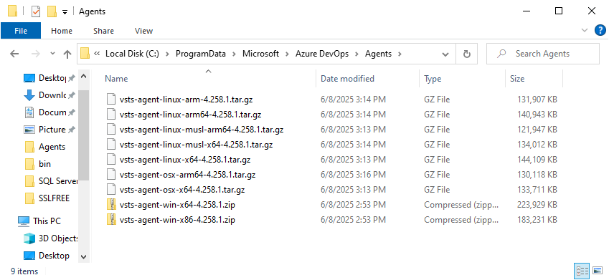The width and height of the screenshot is (609, 280).
Task: Click the navigation pane scroll down arrow
Action: (84, 256)
